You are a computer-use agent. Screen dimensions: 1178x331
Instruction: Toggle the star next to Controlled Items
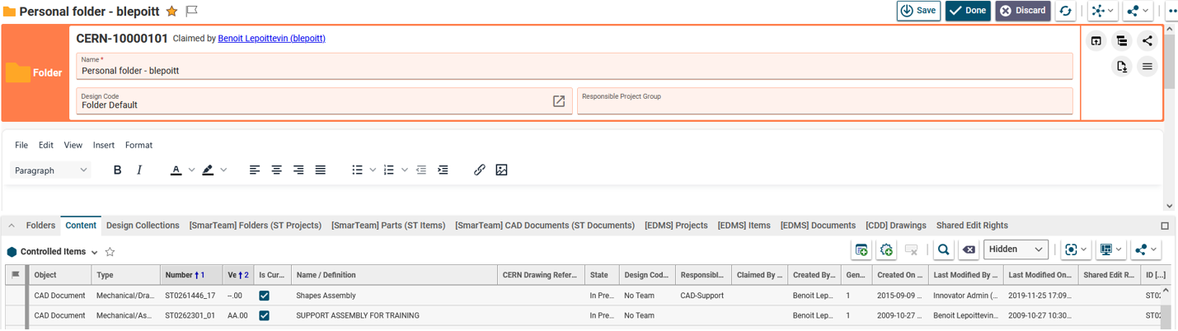(110, 252)
